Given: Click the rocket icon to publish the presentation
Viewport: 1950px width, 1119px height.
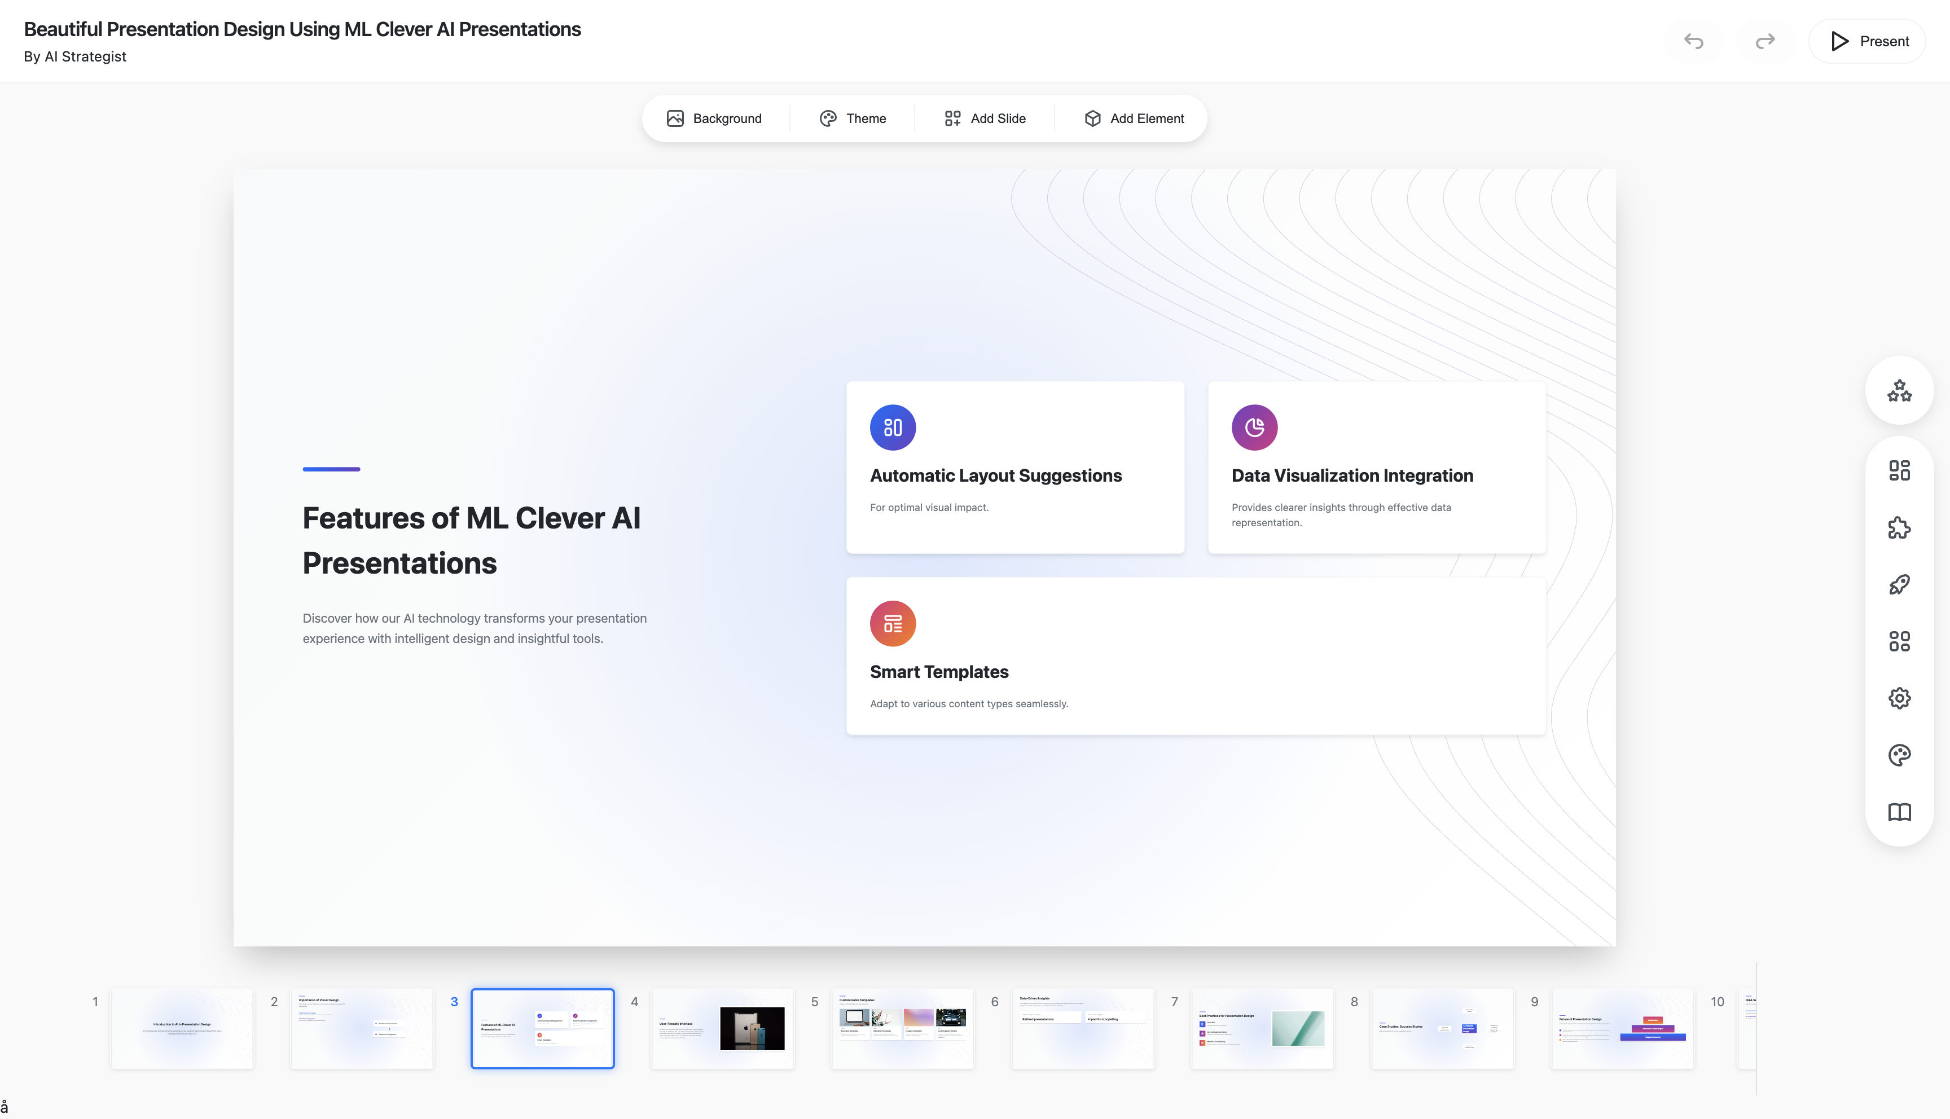Looking at the screenshot, I should [x=1899, y=584].
